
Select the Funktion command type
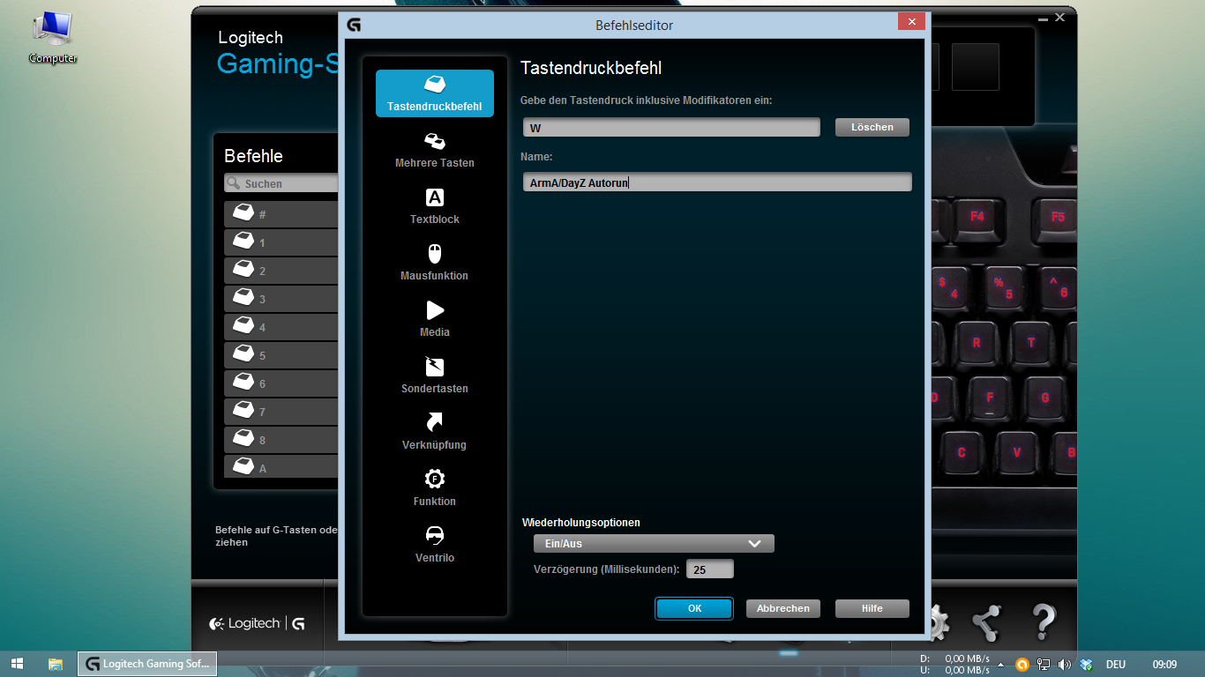(435, 488)
